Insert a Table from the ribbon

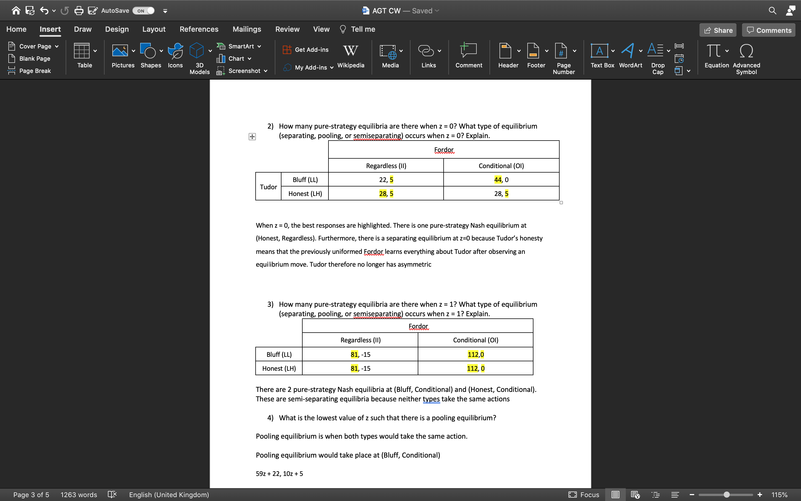(x=82, y=51)
